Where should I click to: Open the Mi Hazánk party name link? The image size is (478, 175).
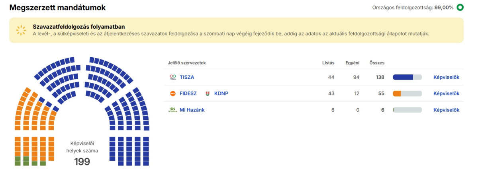point(192,110)
